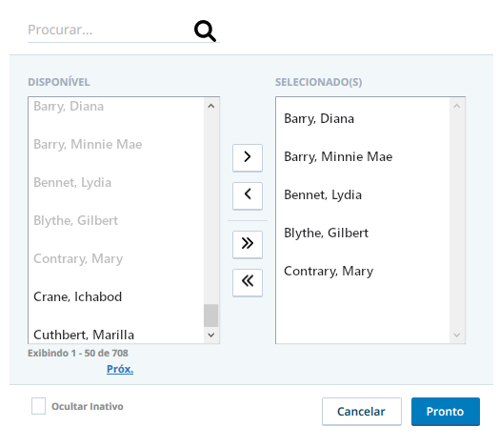This screenshot has width=499, height=447.
Task: Click the Cancelar button
Action: point(362,412)
